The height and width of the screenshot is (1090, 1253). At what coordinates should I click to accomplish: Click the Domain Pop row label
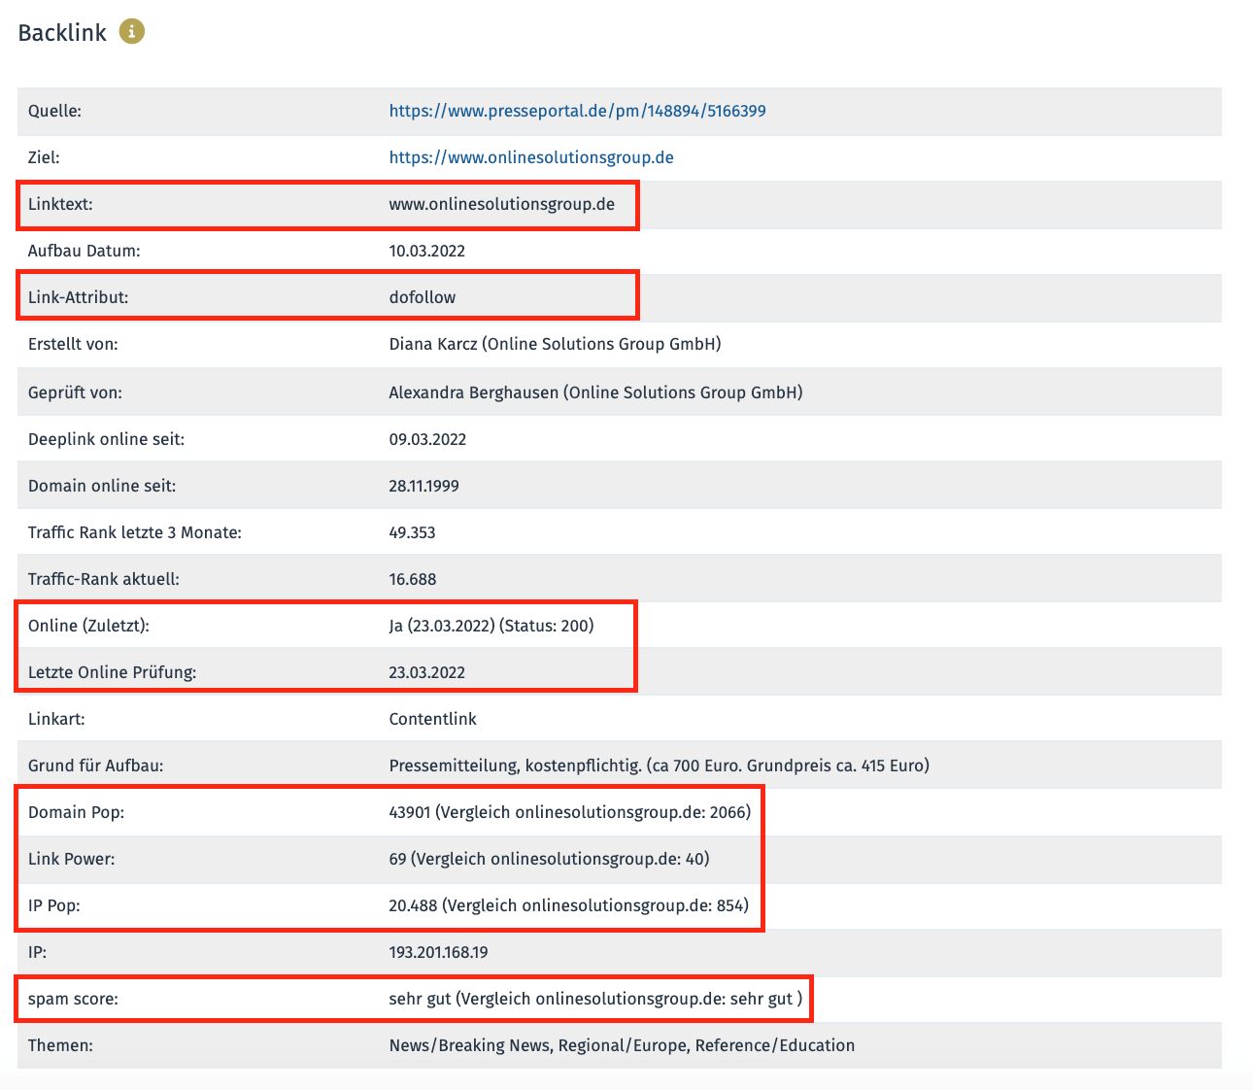coord(76,812)
